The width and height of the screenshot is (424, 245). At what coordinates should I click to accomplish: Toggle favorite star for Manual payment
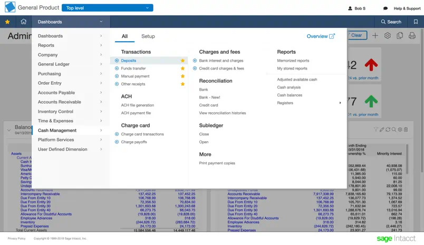[x=182, y=76]
